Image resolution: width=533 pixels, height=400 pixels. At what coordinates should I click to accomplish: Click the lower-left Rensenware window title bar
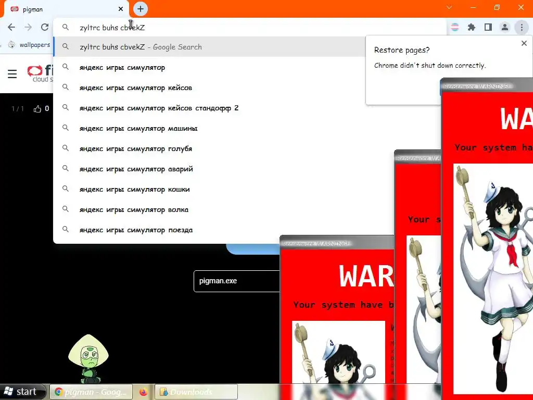(x=337, y=244)
